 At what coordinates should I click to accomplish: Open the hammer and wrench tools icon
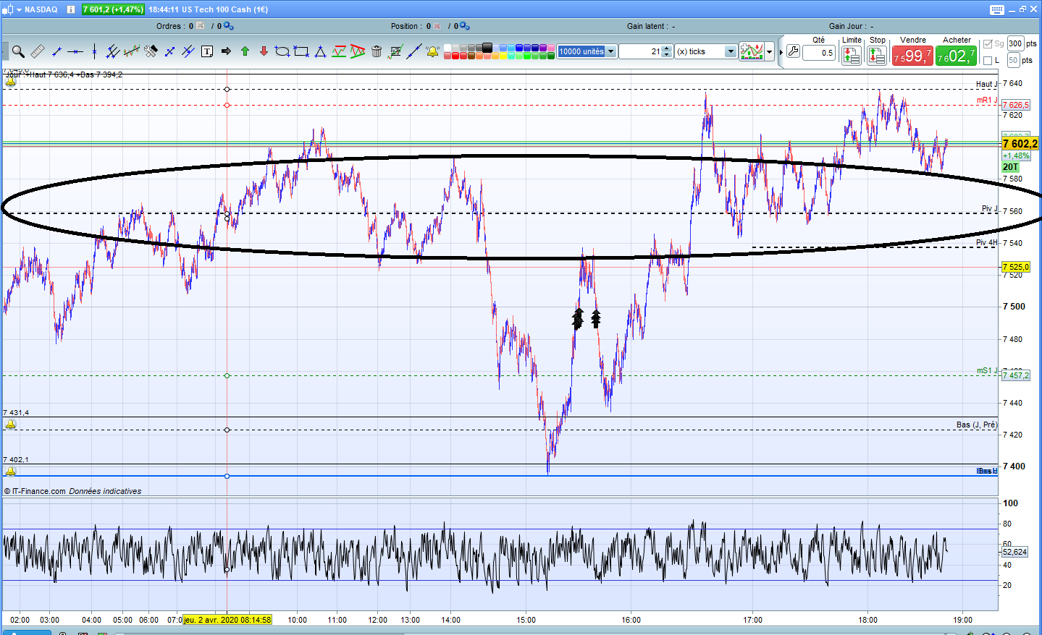151,51
